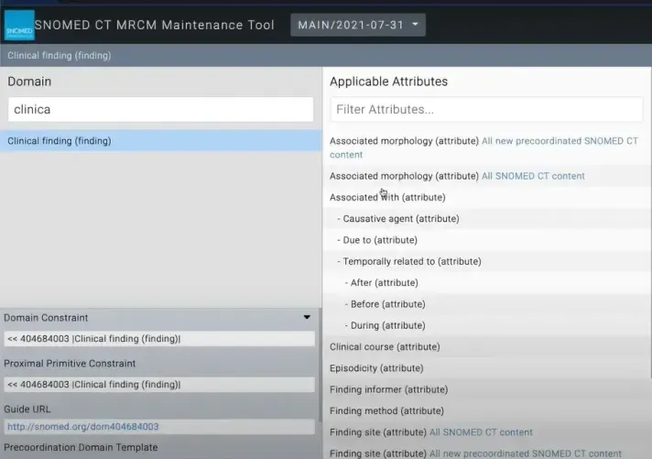Viewport: 652px width, 459px height.
Task: Click the Filter Attributes search box
Action: point(486,109)
